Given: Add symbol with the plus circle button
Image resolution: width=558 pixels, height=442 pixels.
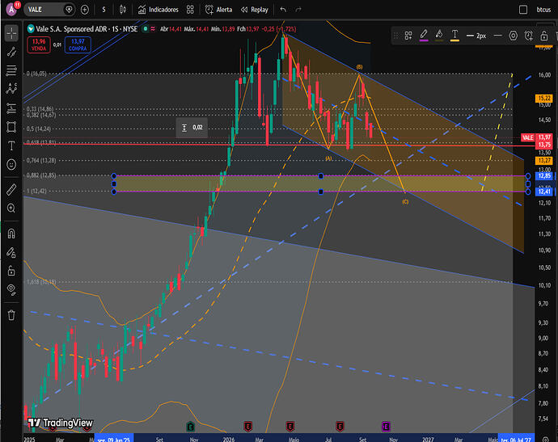Looking at the screenshot, I should (x=85, y=10).
